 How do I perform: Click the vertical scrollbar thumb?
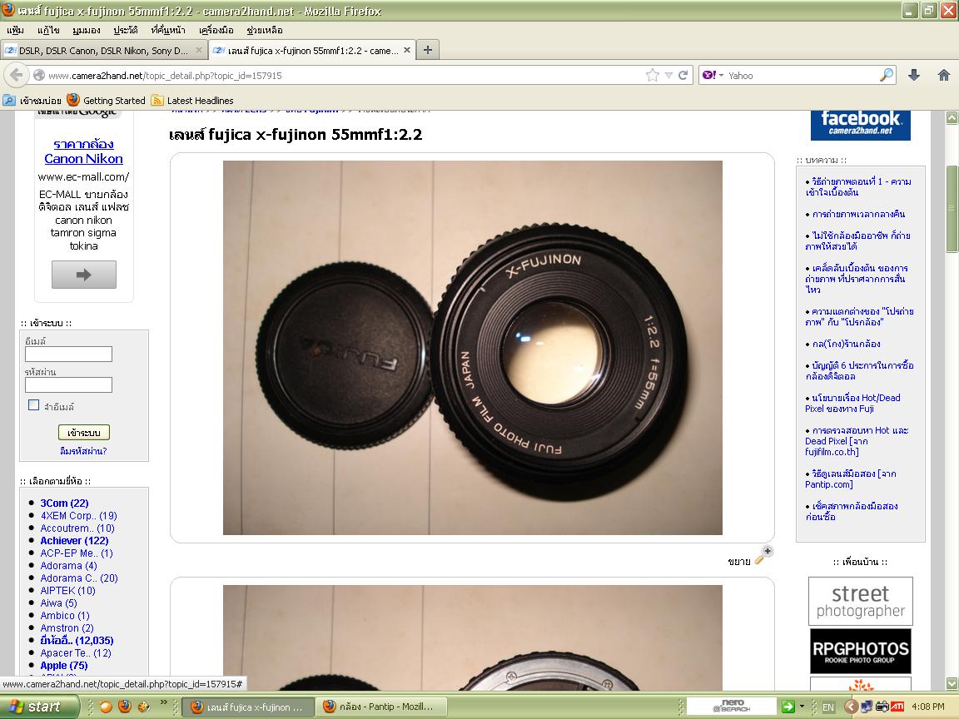[x=952, y=209]
